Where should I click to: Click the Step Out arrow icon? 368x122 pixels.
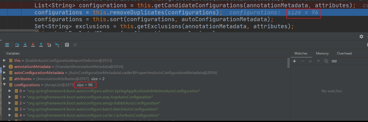click(41, 45)
